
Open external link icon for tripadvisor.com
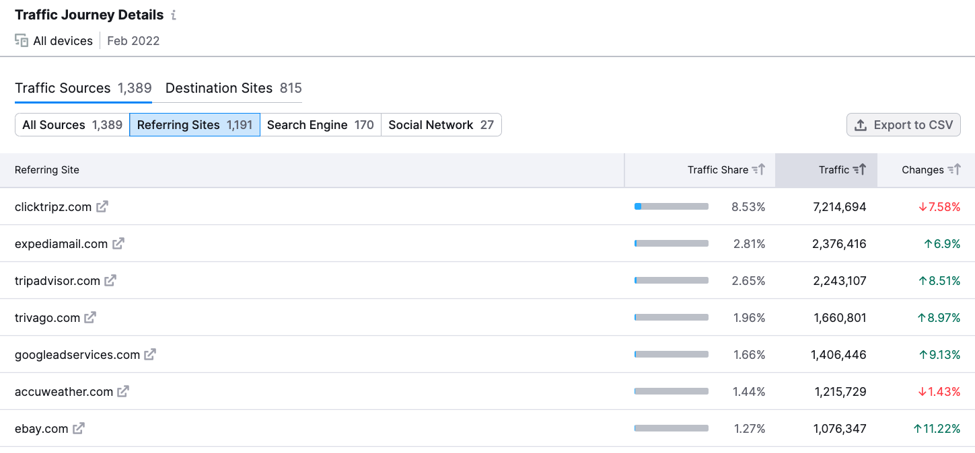click(x=110, y=281)
